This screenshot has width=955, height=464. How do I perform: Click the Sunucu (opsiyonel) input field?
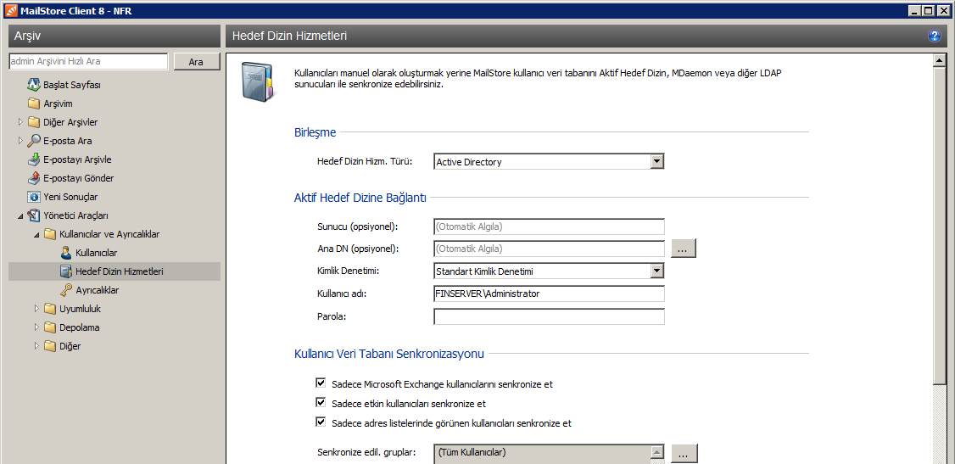[x=549, y=226]
